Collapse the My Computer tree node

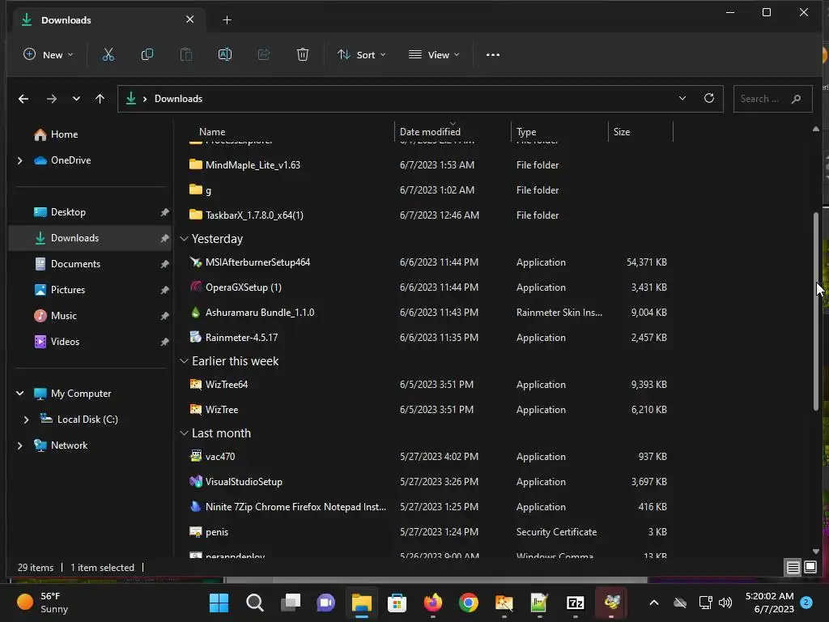click(20, 394)
